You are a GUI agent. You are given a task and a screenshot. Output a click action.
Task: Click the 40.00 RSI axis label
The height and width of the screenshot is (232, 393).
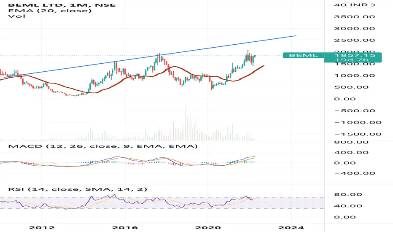coord(348,206)
